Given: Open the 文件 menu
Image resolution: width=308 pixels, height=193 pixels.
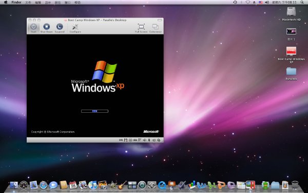Looking at the screenshot, I should tap(28, 3).
